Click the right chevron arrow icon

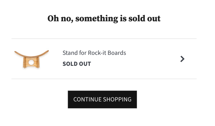tap(182, 59)
